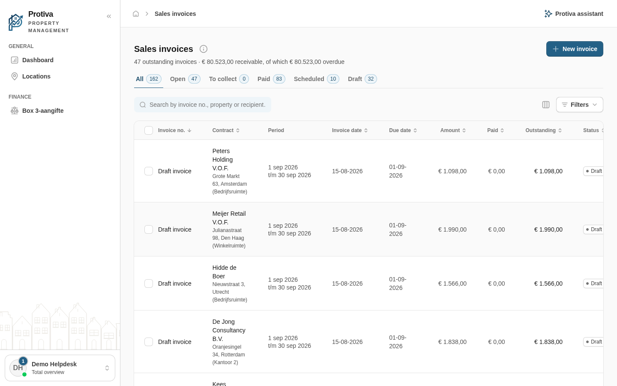Viewport: 617px width, 386px height.
Task: Click the Dashboard chart icon
Action: pos(15,60)
